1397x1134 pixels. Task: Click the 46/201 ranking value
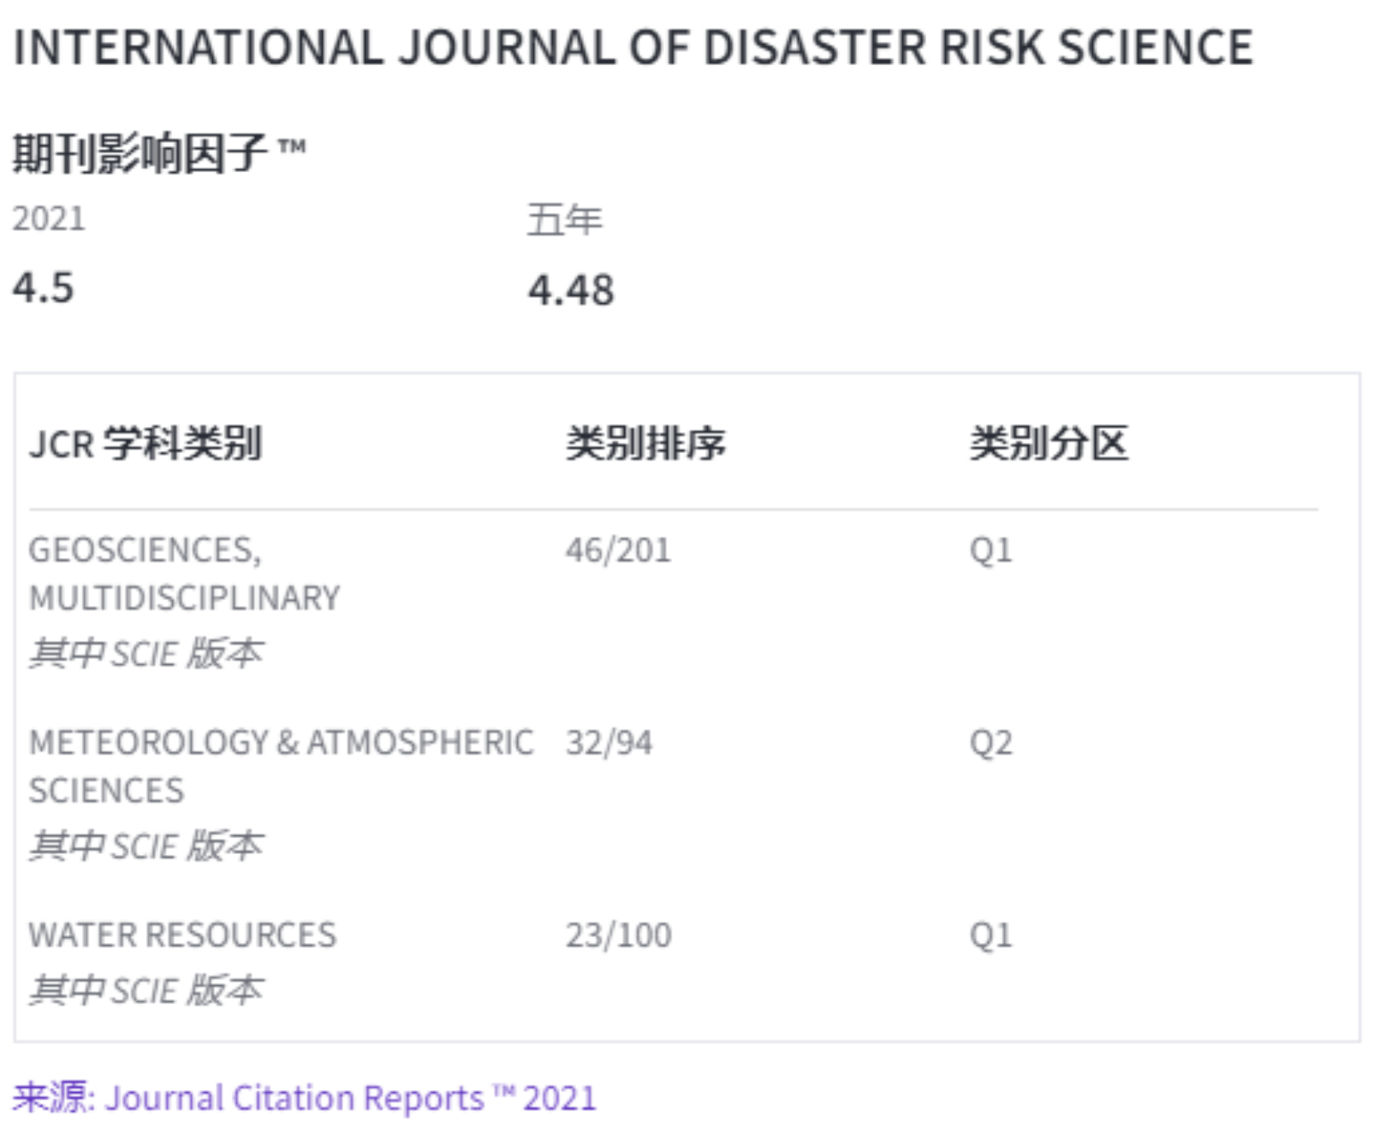point(618,550)
